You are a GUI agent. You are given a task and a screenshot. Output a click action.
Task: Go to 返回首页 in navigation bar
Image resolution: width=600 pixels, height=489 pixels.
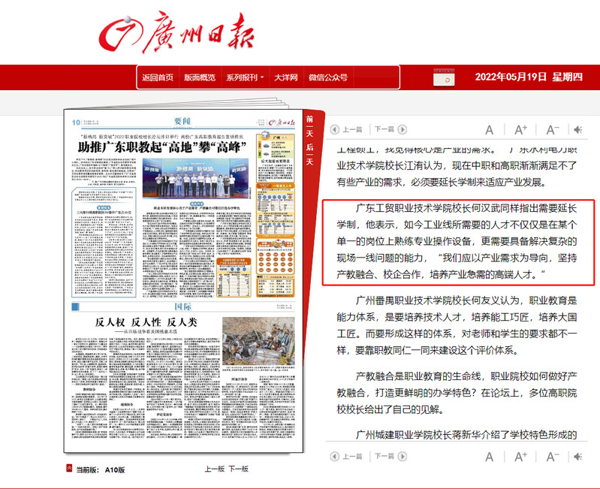(158, 77)
